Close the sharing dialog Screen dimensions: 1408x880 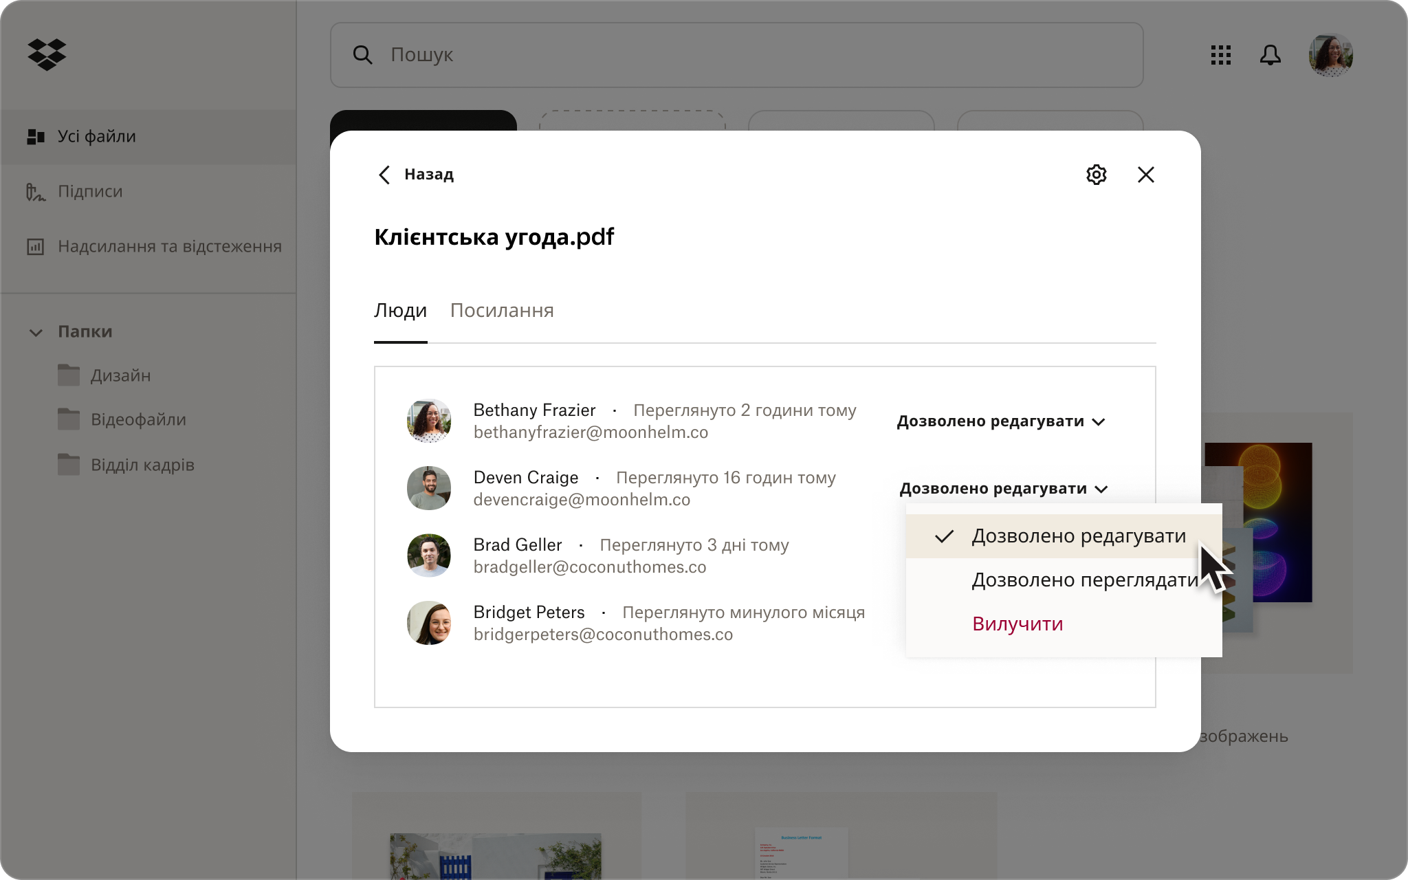coord(1146,175)
